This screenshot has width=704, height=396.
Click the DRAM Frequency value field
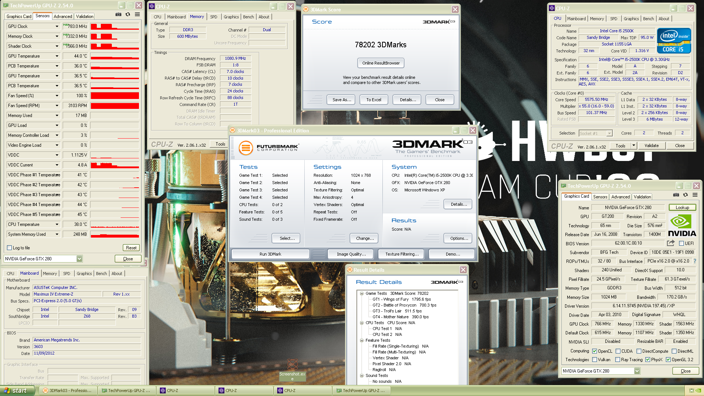coord(235,59)
